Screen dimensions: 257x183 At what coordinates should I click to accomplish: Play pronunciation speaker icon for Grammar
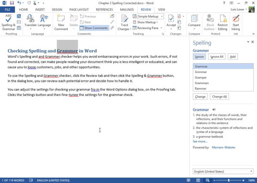pyautogui.click(x=214, y=109)
